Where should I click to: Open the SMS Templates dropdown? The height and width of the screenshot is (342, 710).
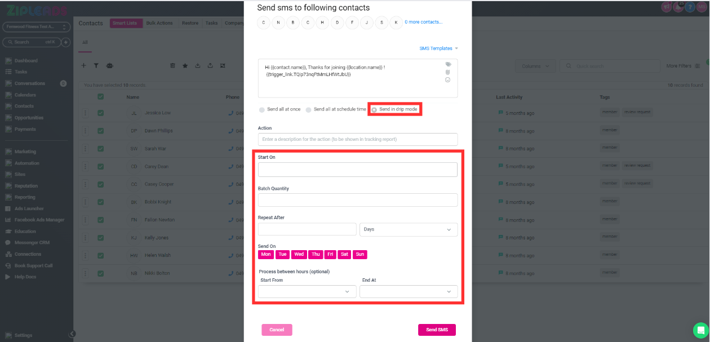point(439,48)
